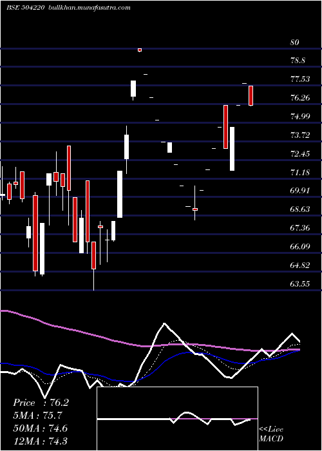The width and height of the screenshot is (322, 451).
Task: Click the BSE 504220 ticker label
Action: pyautogui.click(x=25, y=8)
